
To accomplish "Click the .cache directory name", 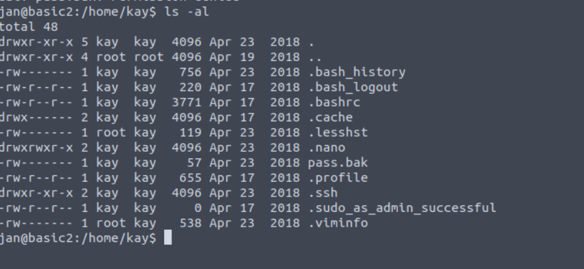I will 331,117.
